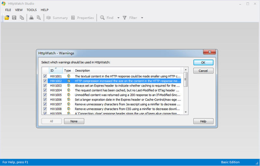Viewport: 260px width, 166px height.
Task: Click the type icon for HW1008
Action: [x=69, y=109]
